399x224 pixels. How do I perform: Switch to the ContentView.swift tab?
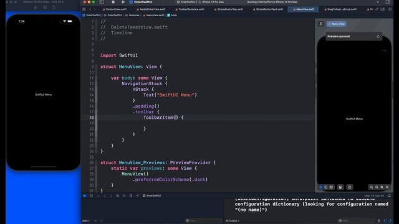[114, 9]
